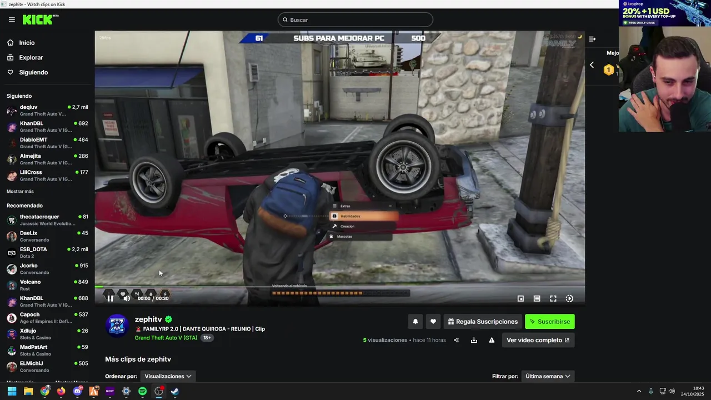Open the purple NEXT app in taskbar
This screenshot has width=711, height=400.
point(110,391)
